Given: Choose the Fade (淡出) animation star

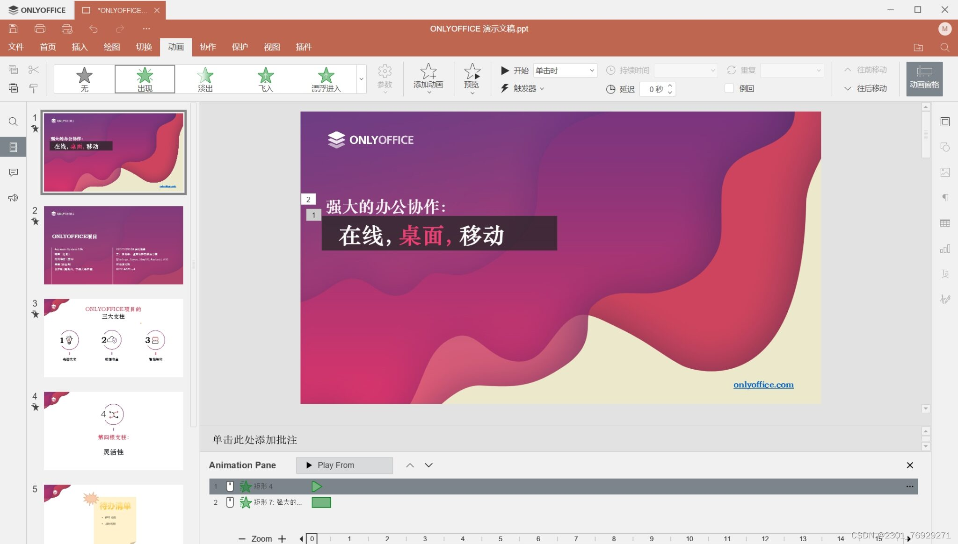Looking at the screenshot, I should point(205,79).
